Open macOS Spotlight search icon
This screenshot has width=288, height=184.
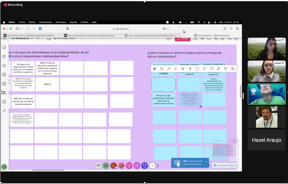[x=204, y=22]
